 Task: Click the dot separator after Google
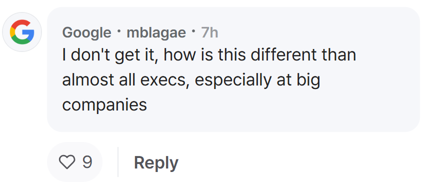coord(119,31)
